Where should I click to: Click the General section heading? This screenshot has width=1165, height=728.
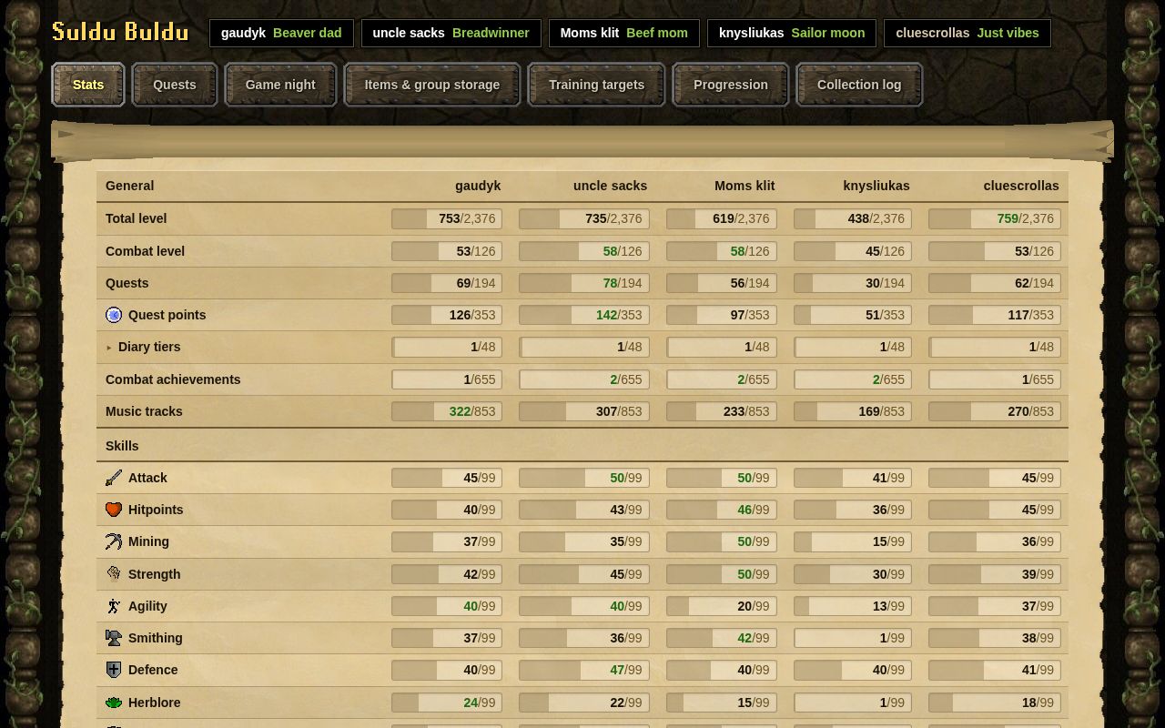[130, 186]
